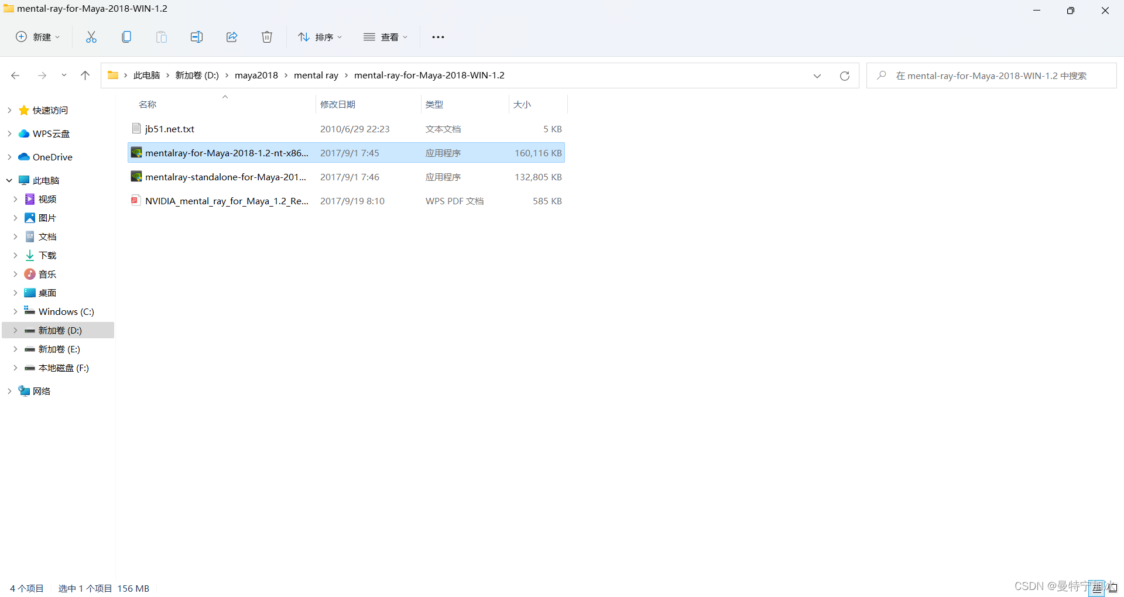The image size is (1124, 597).
Task: Expand 快速访问 tree node
Action: [9, 110]
